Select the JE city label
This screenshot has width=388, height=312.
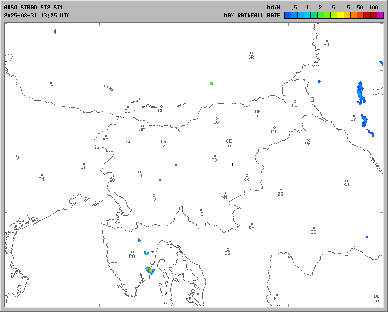coord(142,130)
